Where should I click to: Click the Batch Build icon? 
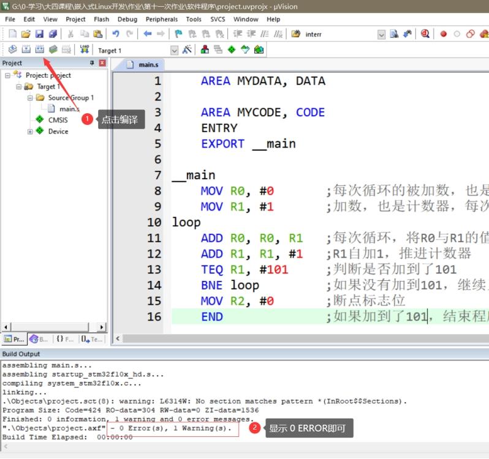[x=53, y=49]
